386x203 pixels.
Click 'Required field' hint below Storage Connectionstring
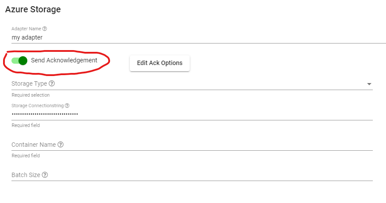[x=26, y=125]
